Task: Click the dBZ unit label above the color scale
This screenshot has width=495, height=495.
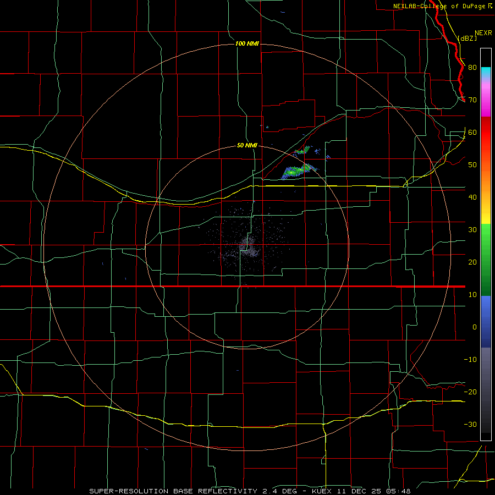Action: (x=467, y=38)
